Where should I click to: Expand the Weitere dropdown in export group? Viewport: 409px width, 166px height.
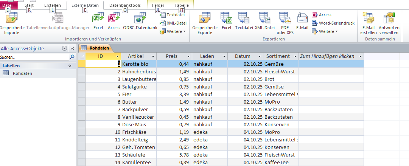[325, 31]
